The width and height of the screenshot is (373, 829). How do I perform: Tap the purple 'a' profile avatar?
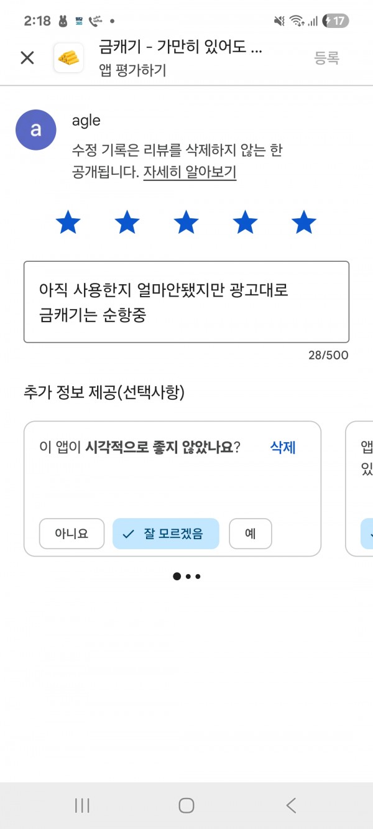click(36, 129)
